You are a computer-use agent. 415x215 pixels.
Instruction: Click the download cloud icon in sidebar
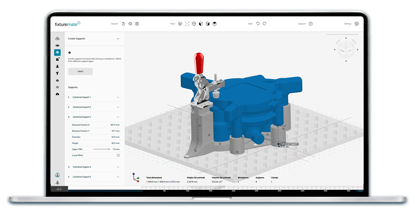pyautogui.click(x=57, y=94)
